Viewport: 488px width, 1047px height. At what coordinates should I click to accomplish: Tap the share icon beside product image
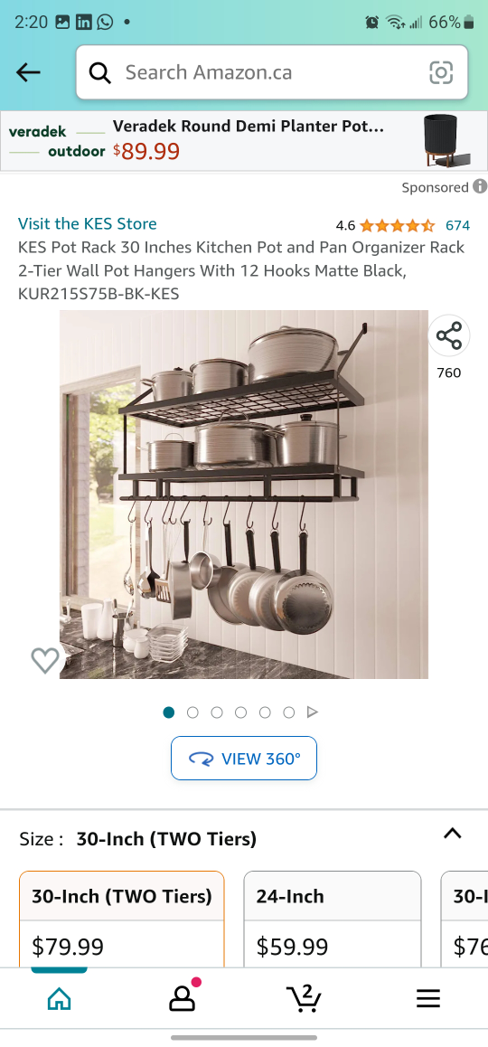[448, 335]
